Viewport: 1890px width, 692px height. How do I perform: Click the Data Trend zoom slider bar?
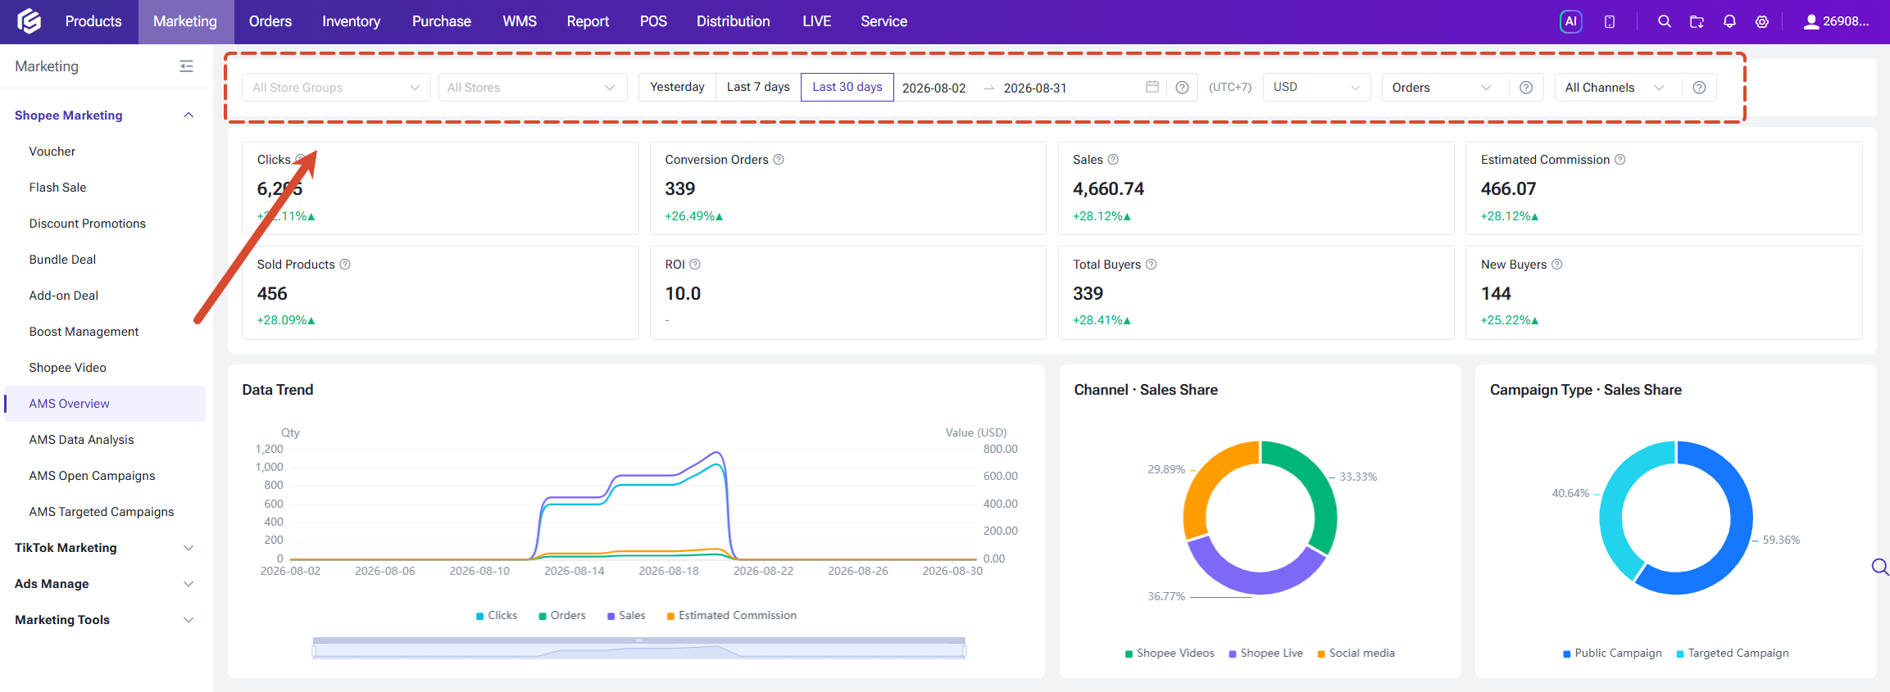coord(639,648)
